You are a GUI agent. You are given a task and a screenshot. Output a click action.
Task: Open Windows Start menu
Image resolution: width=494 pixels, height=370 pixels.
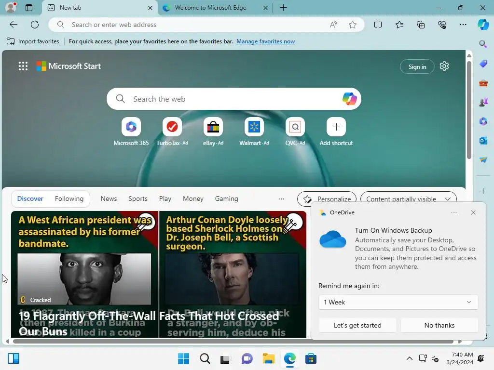click(183, 358)
